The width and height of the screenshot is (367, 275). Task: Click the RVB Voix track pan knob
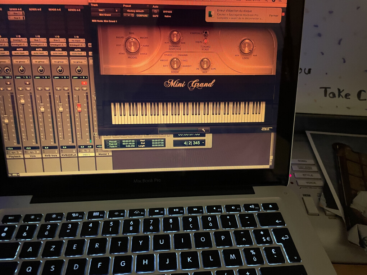coord(41,70)
